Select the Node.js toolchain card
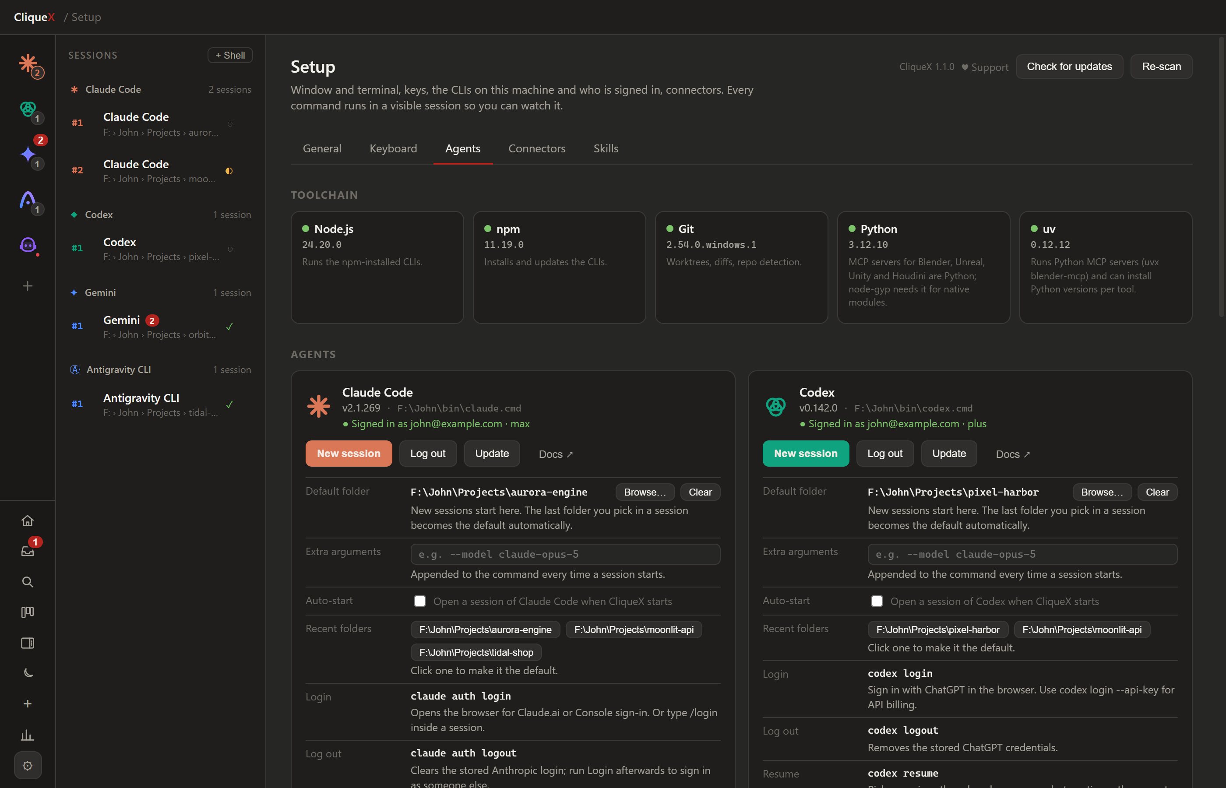Viewport: 1226px width, 788px height. [377, 267]
